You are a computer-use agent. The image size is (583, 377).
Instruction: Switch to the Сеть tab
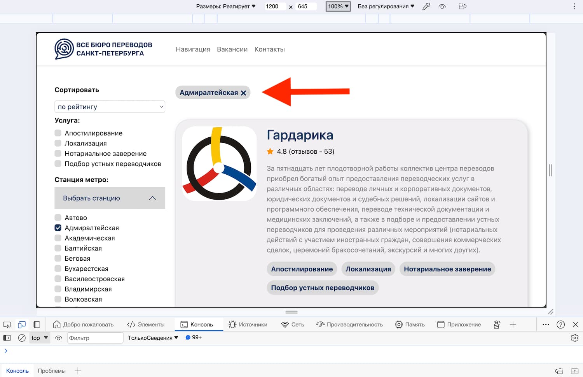coord(293,324)
